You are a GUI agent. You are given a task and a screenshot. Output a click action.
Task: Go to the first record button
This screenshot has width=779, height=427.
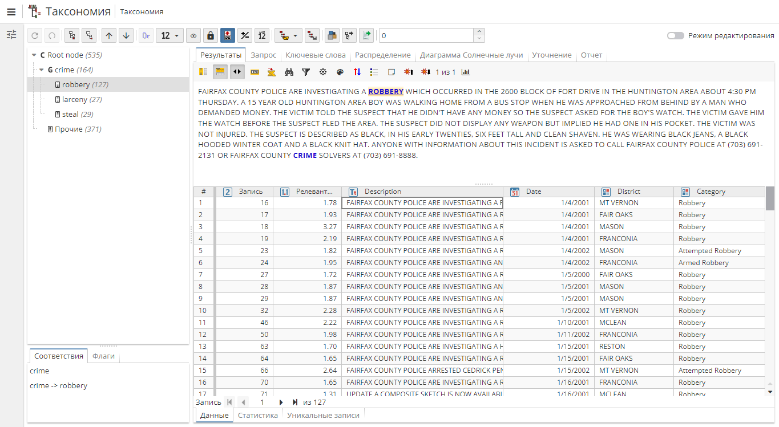[x=230, y=402]
